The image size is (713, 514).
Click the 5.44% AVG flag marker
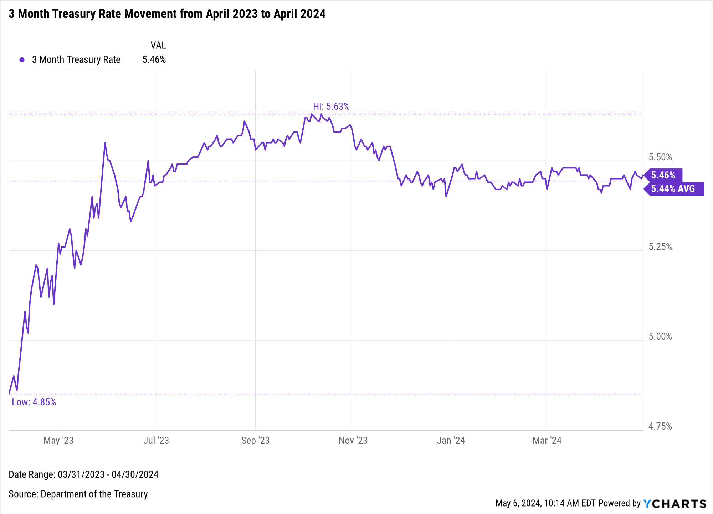(x=673, y=189)
